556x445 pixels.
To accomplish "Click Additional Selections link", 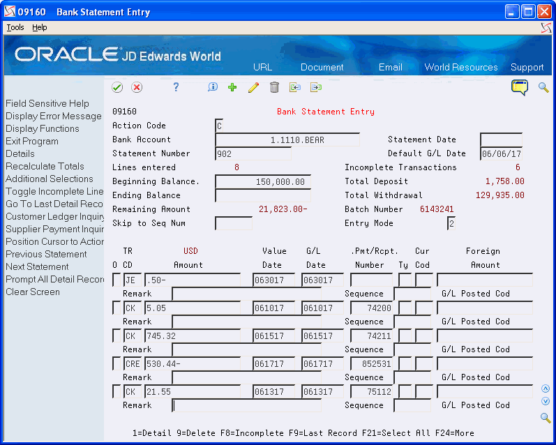I will 50,179.
